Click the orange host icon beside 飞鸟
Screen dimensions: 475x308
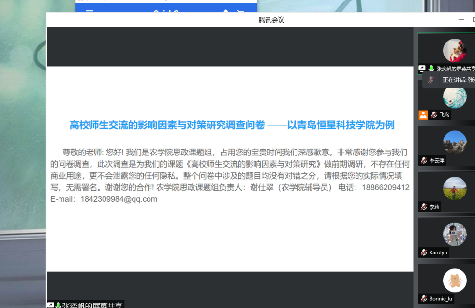(423, 115)
